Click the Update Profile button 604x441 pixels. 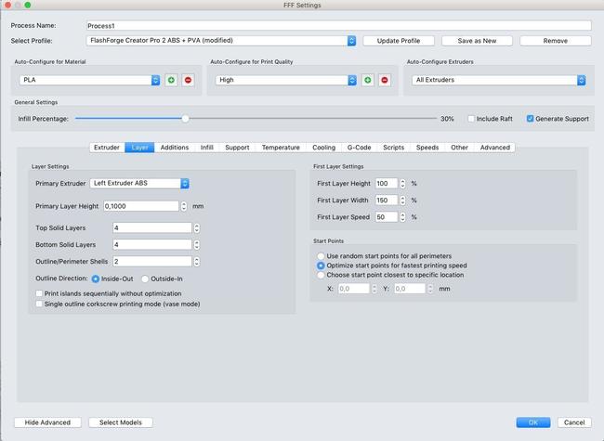pyautogui.click(x=398, y=41)
